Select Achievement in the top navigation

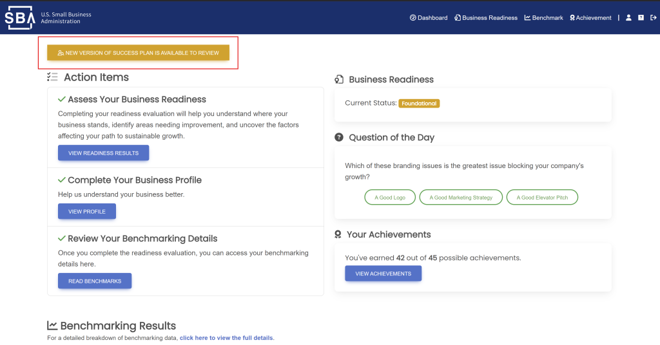(590, 18)
